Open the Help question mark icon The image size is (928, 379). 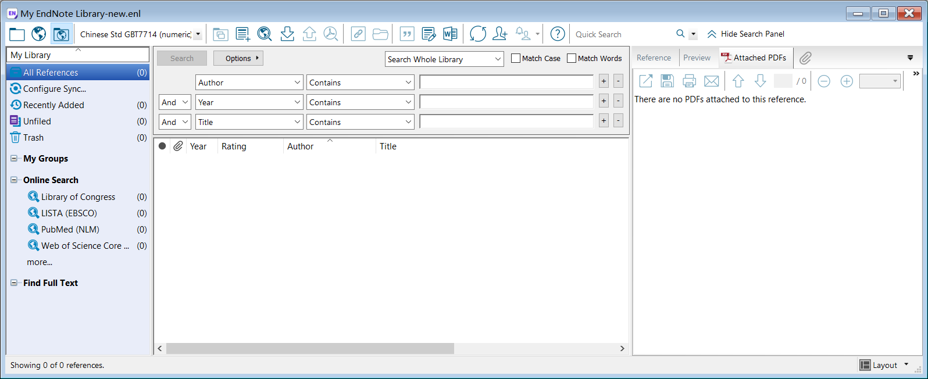(x=558, y=34)
